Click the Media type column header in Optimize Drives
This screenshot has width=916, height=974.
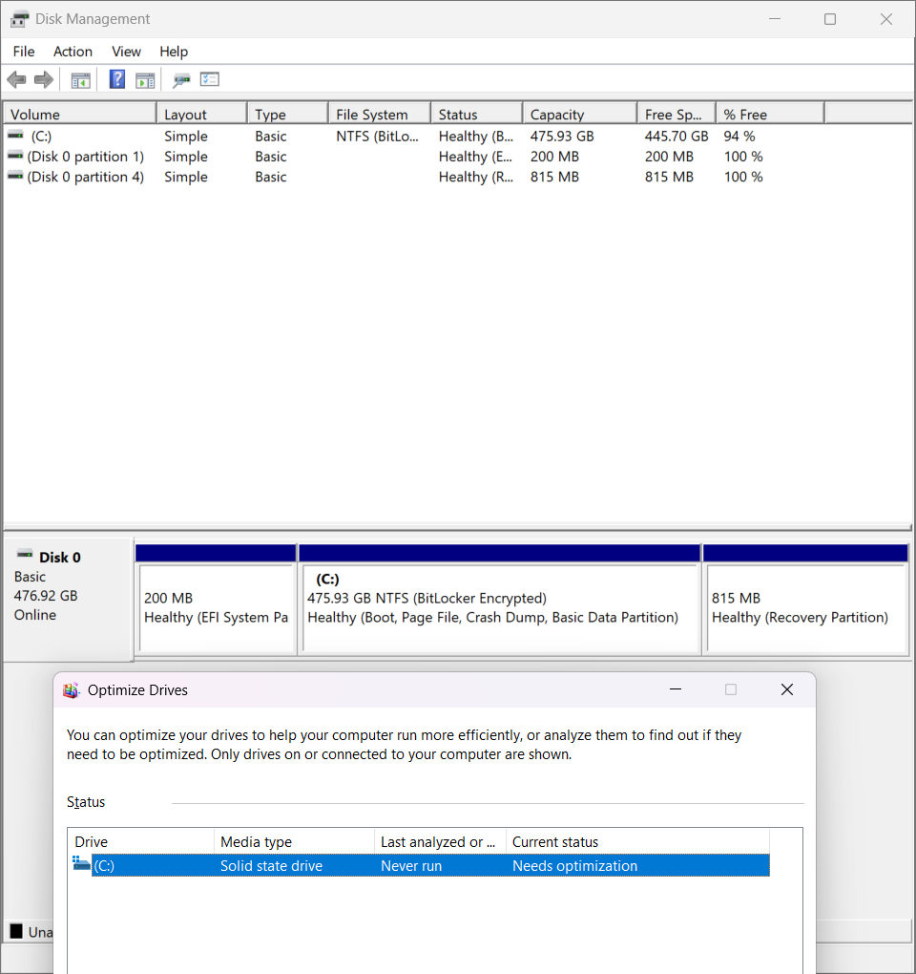pyautogui.click(x=294, y=841)
